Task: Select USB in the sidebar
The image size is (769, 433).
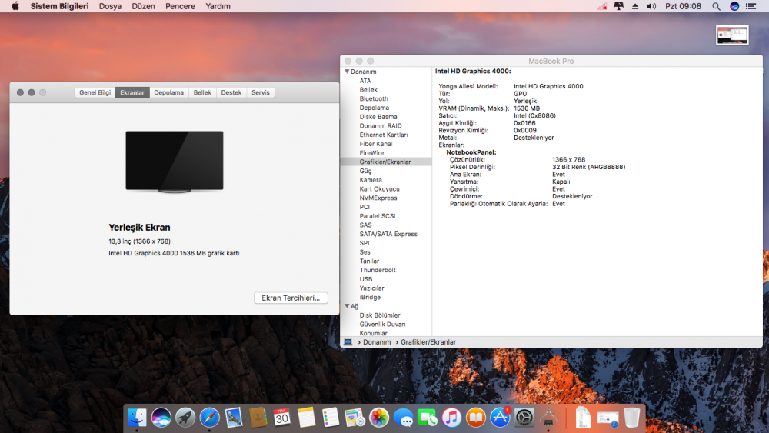Action: [x=366, y=279]
